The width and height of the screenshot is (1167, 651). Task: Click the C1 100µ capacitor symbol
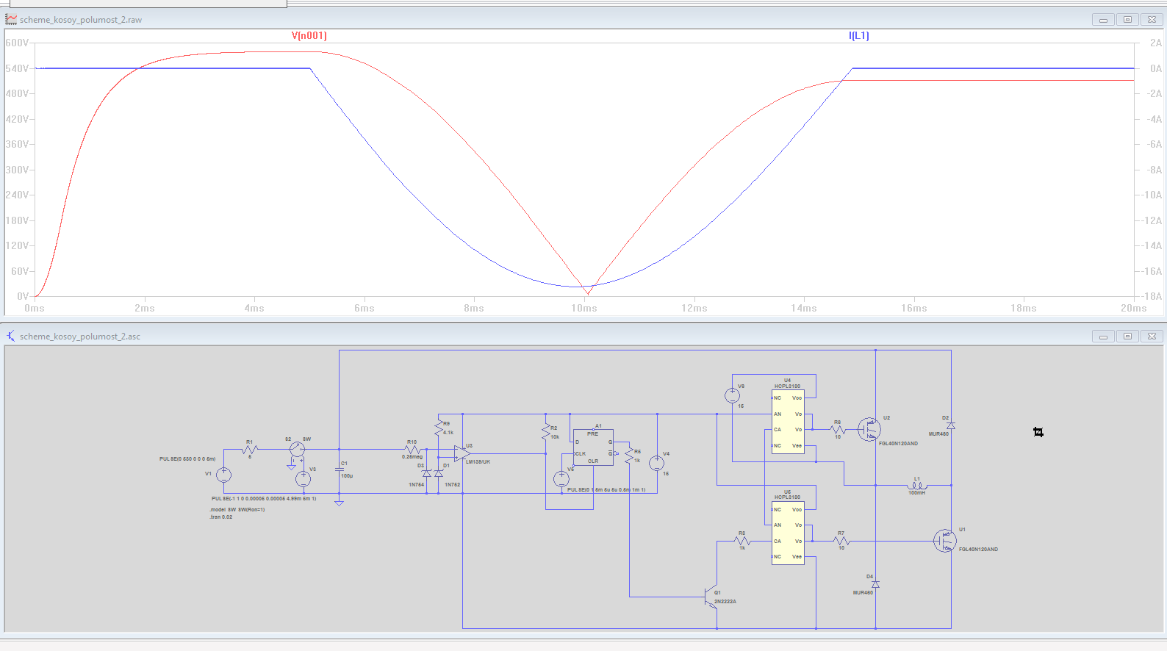(x=339, y=470)
